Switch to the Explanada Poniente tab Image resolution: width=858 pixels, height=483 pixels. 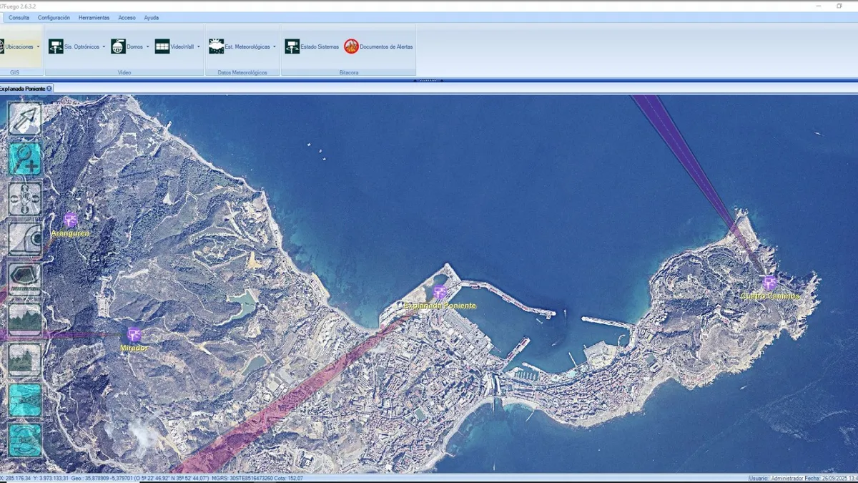point(22,88)
